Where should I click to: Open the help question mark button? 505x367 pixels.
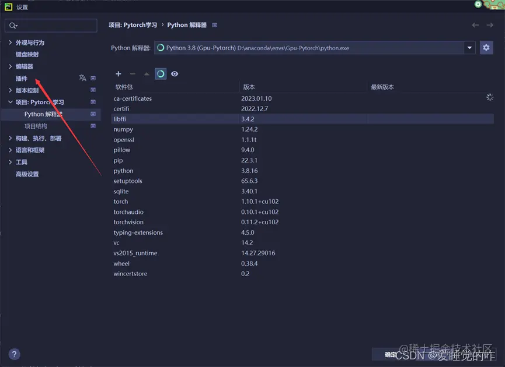coord(14,354)
